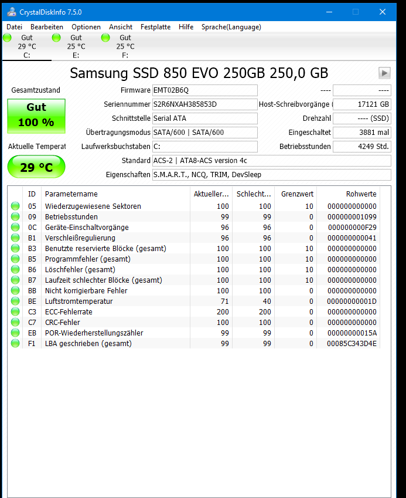
Task: Click the Parametername column header
Action: point(116,194)
